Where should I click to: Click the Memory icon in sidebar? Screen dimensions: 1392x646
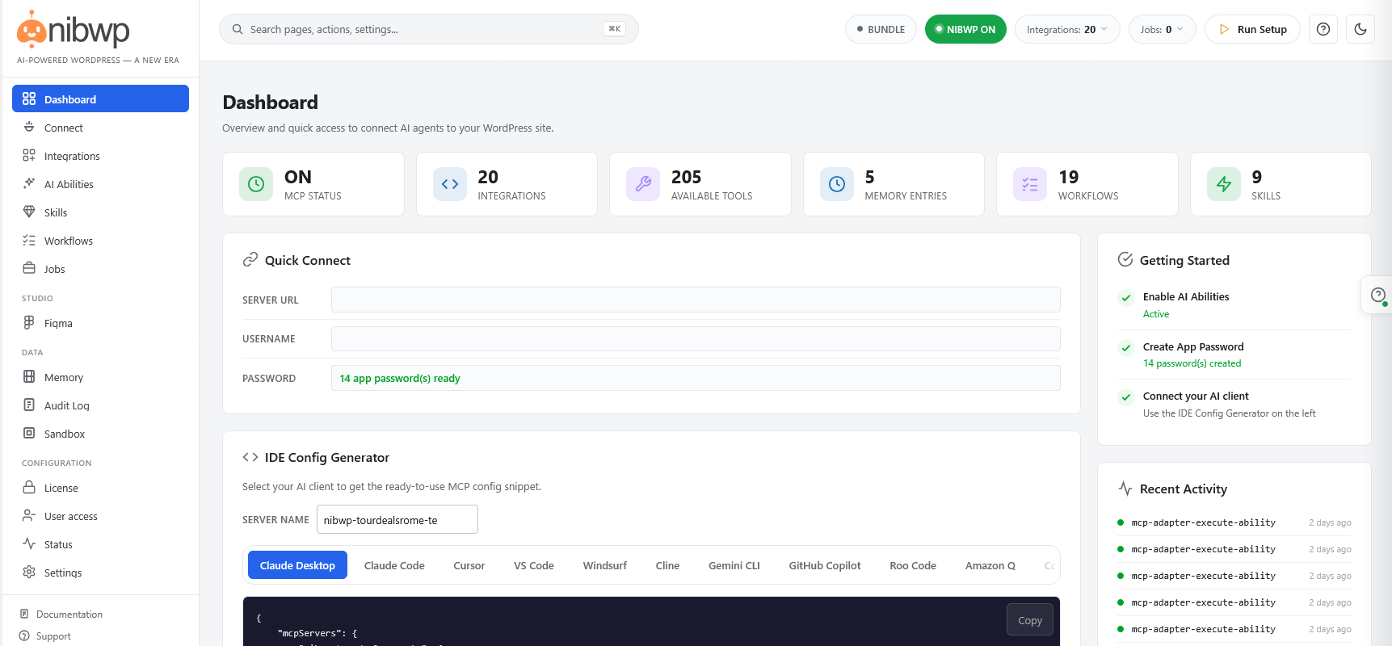pos(29,376)
